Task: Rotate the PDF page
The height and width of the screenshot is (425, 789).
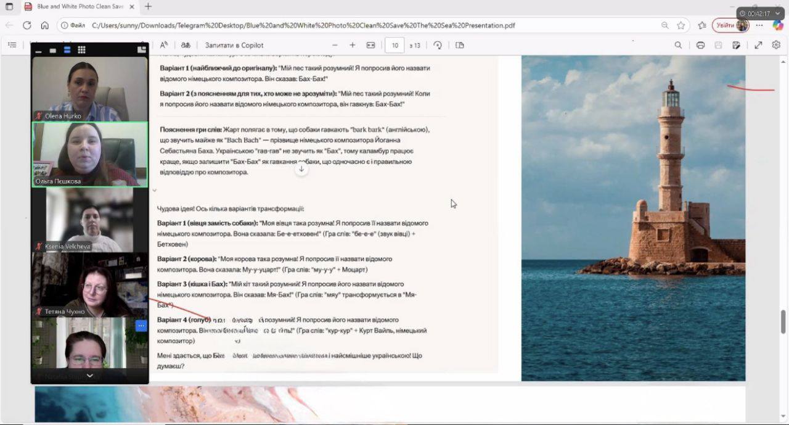Action: click(x=438, y=45)
